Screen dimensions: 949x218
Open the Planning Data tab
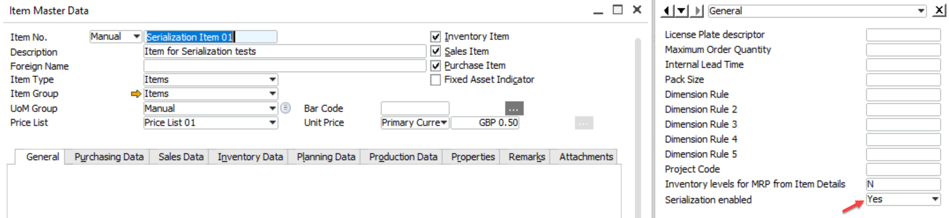pos(326,157)
